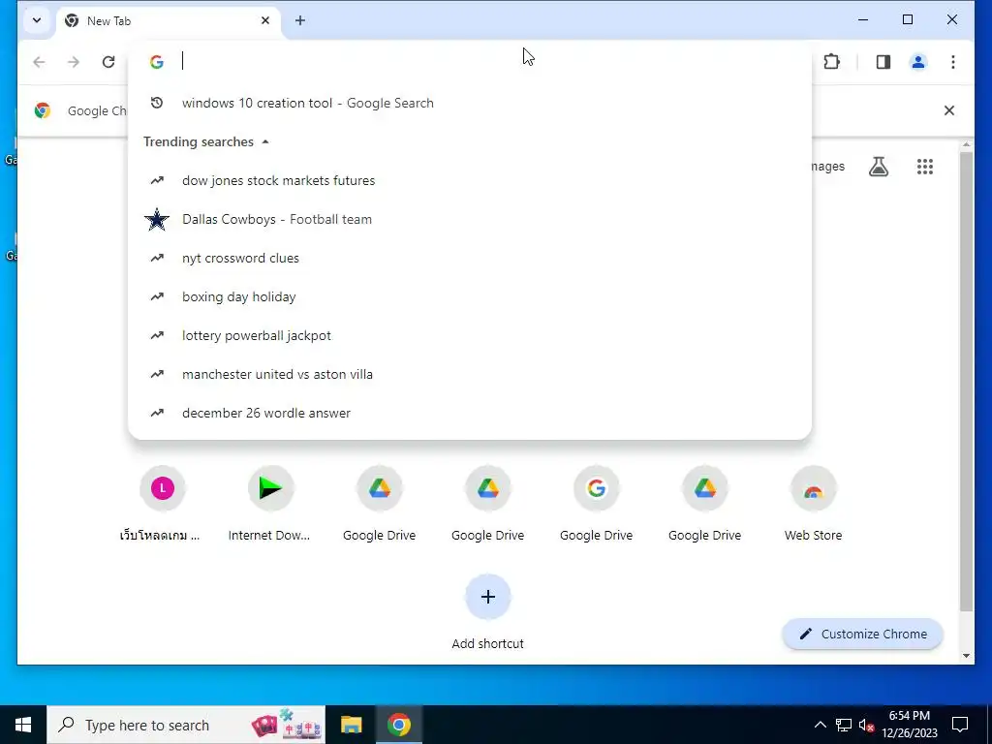992x744 pixels.
Task: Click the Add shortcut plus button
Action: (x=488, y=597)
